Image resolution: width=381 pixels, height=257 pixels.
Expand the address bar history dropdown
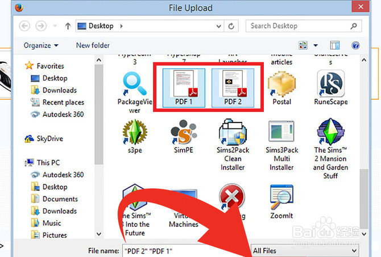219,26
